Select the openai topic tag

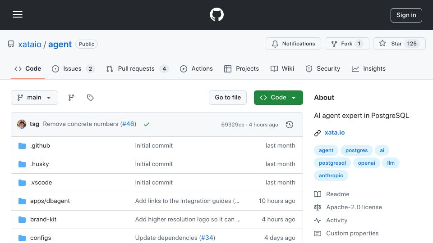tap(366, 163)
